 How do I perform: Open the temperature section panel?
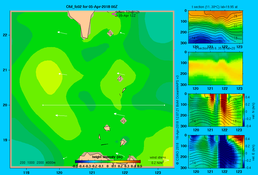[215, 27]
